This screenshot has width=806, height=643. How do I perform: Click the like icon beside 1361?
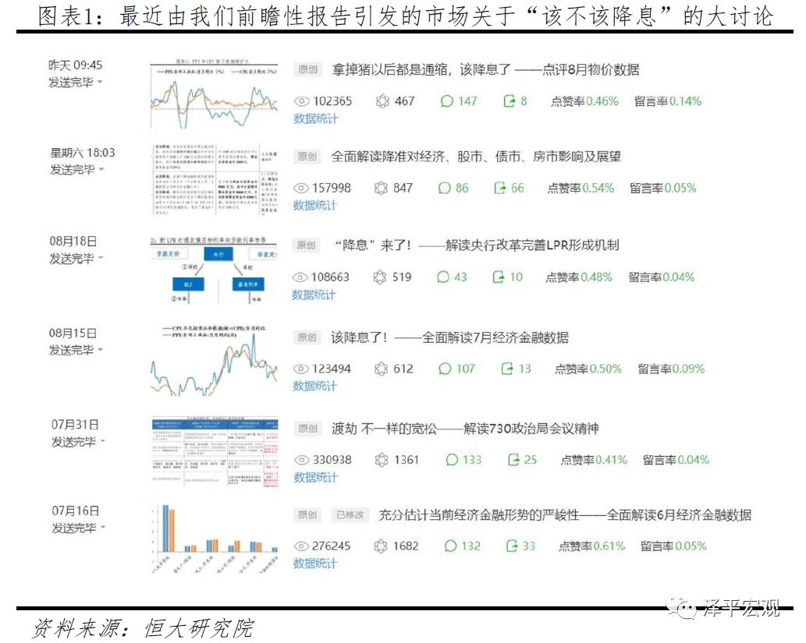[382, 460]
